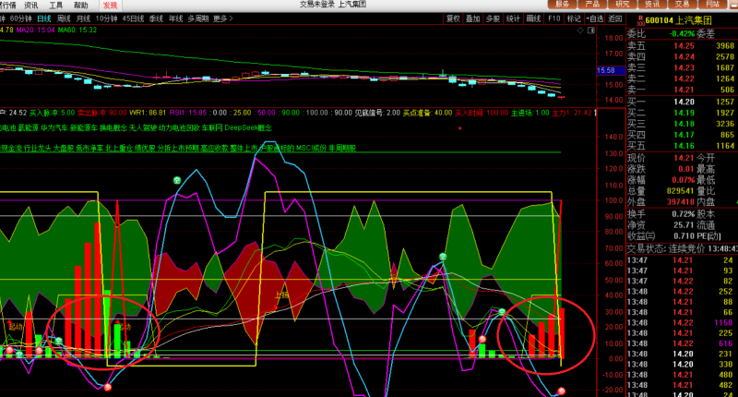Click the 标记 toolbar button
Image resolution: width=738 pixels, height=397 pixels.
[x=574, y=18]
